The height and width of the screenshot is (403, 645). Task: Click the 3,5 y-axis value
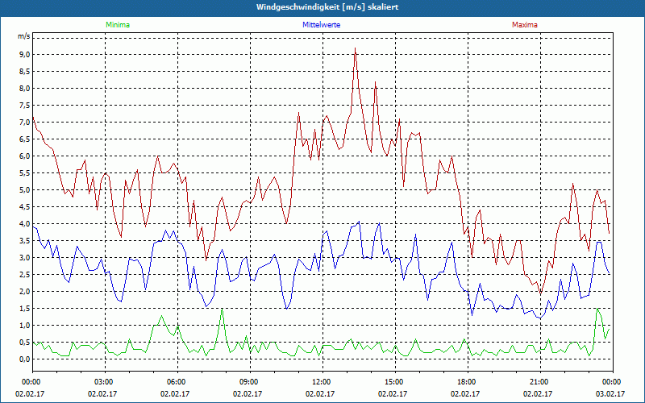pyautogui.click(x=24, y=240)
